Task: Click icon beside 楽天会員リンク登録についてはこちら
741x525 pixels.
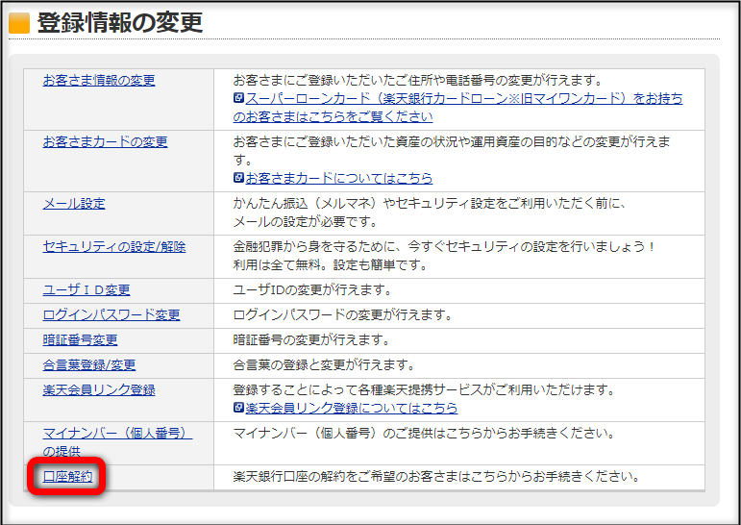Action: (239, 408)
